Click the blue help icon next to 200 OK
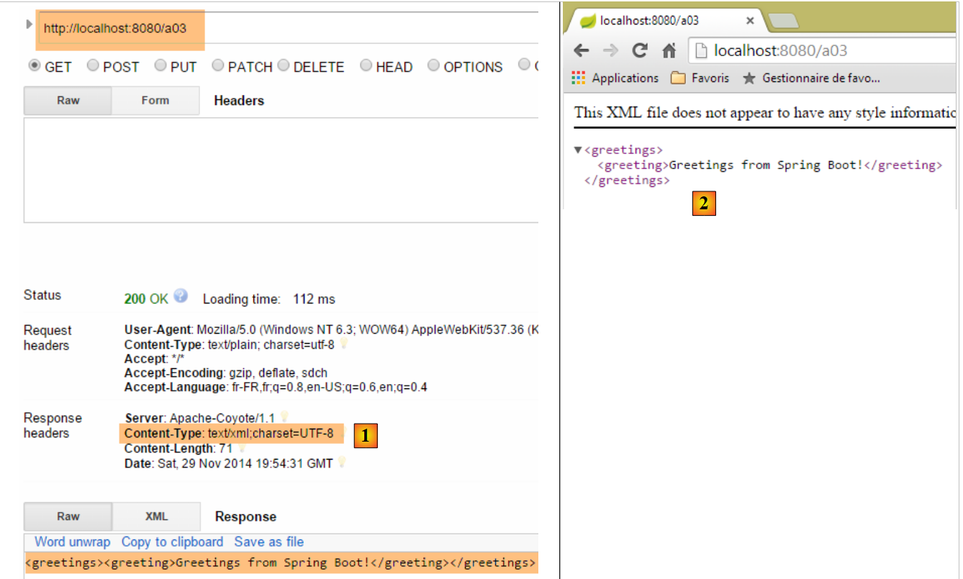Screen dimensions: 963x579 coord(181,296)
